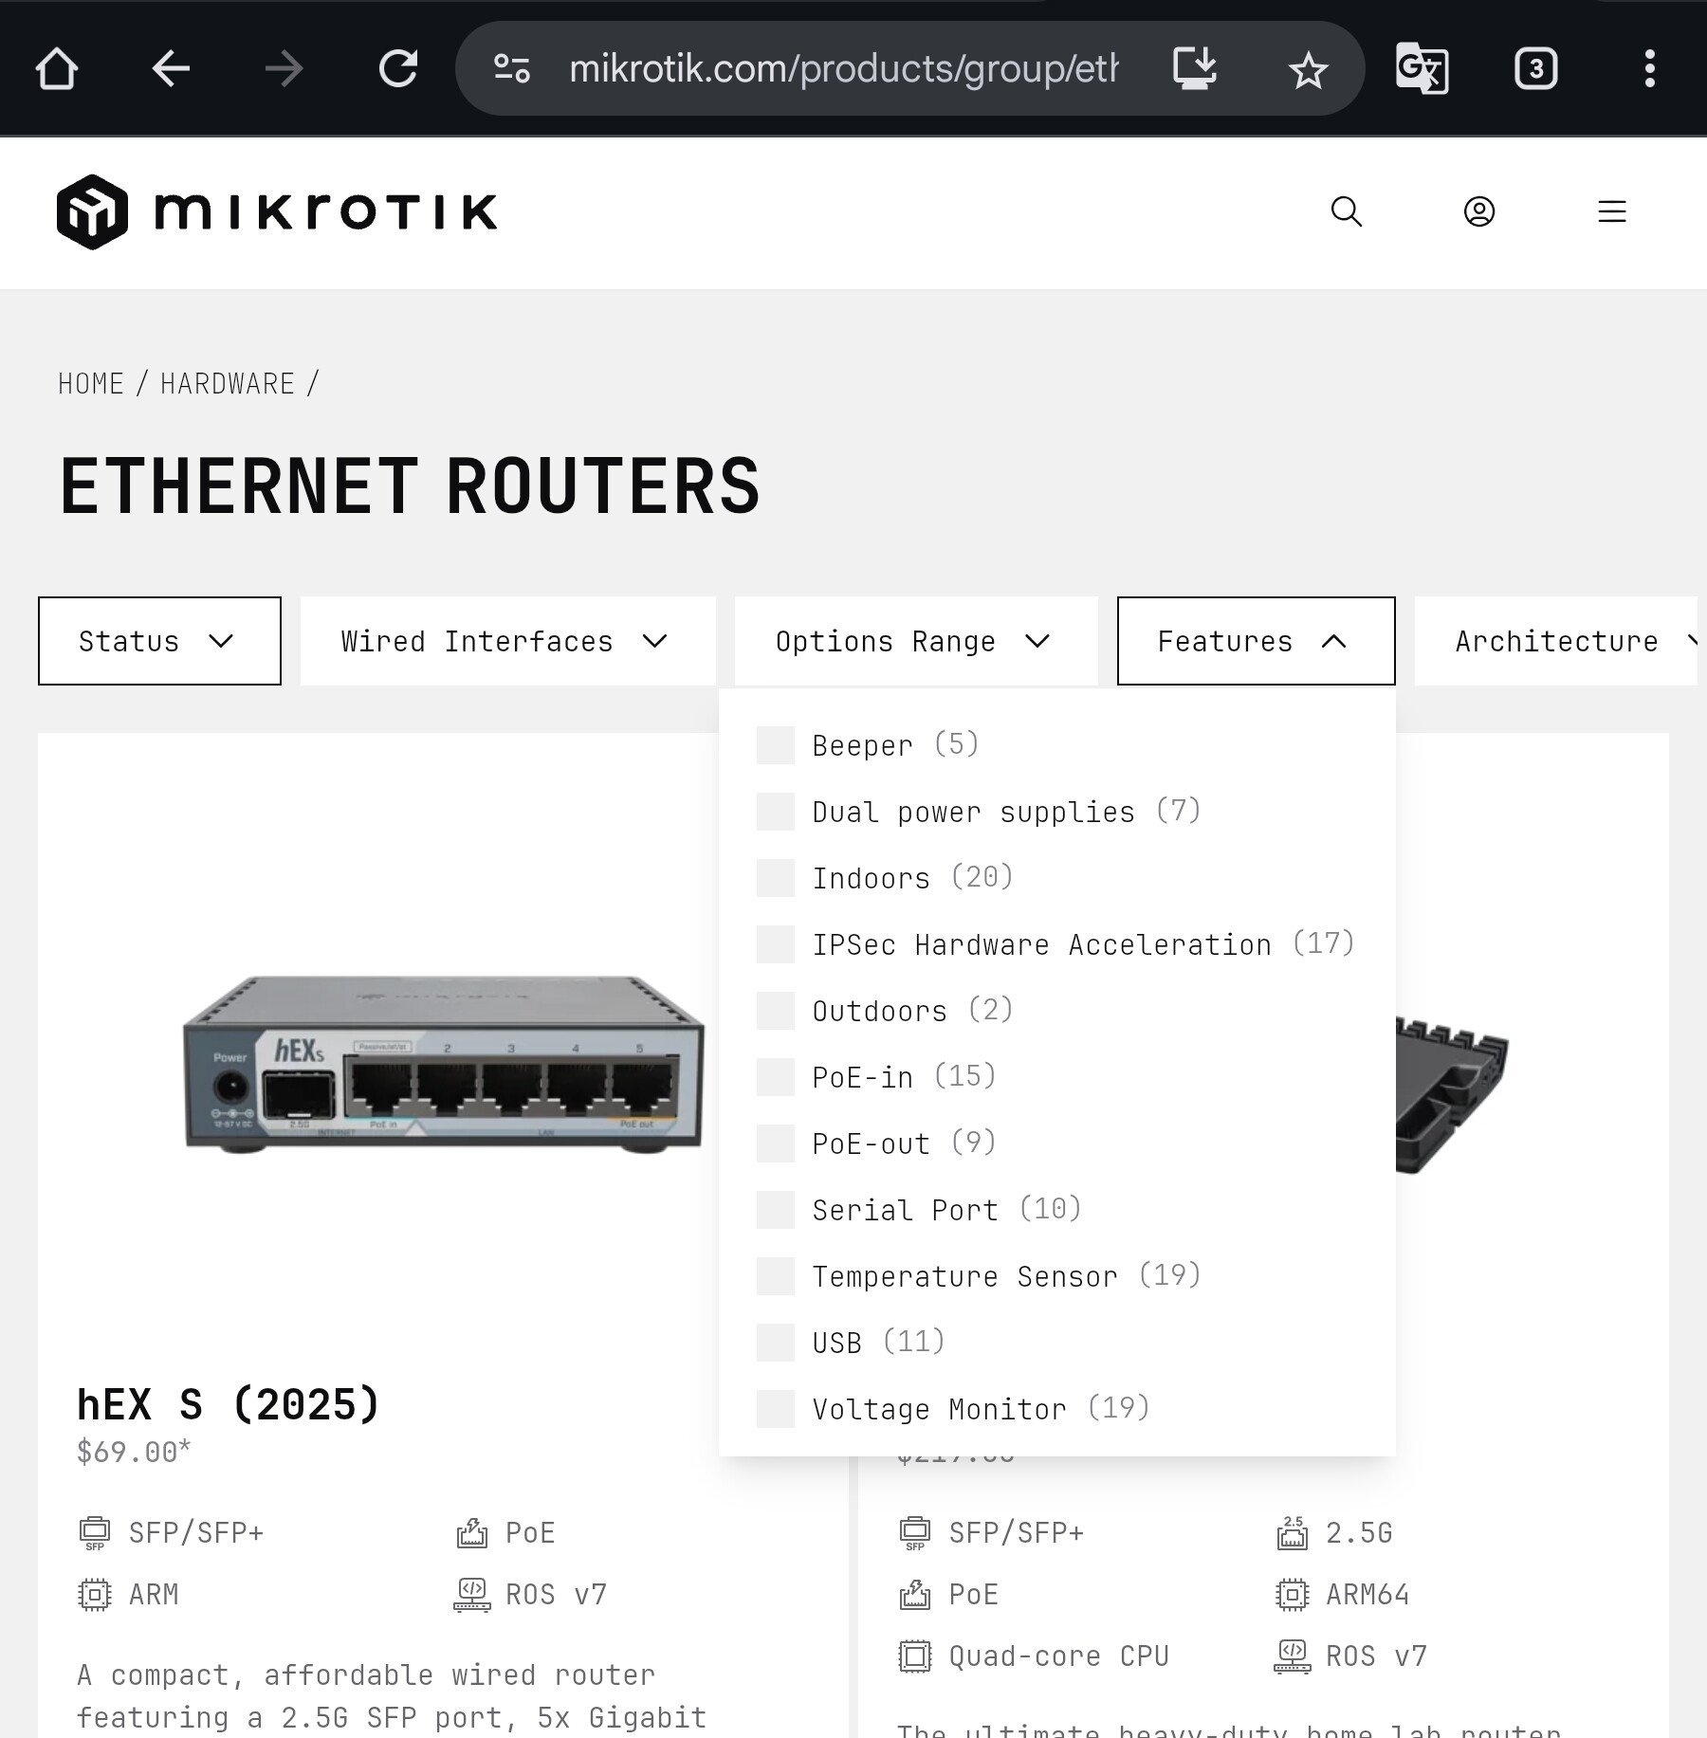
Task: Click the address bar URL field
Action: pos(842,69)
